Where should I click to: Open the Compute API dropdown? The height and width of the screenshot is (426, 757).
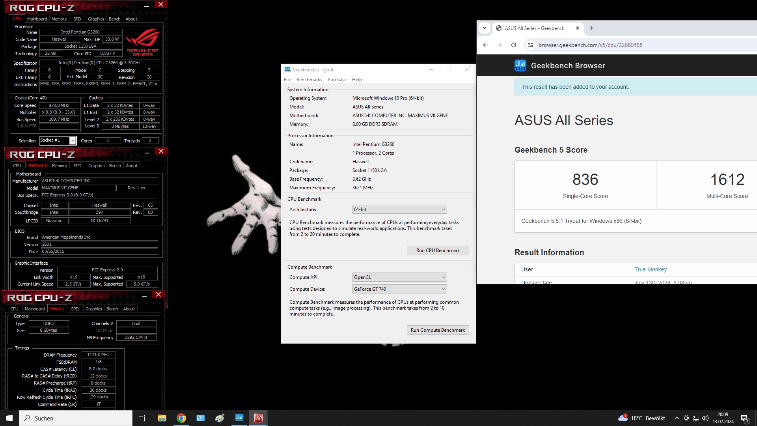(399, 277)
